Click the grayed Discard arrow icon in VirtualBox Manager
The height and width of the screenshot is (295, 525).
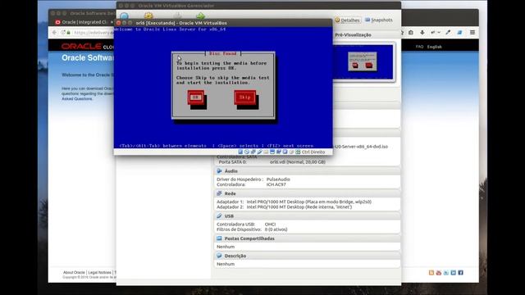pyautogui.click(x=177, y=16)
